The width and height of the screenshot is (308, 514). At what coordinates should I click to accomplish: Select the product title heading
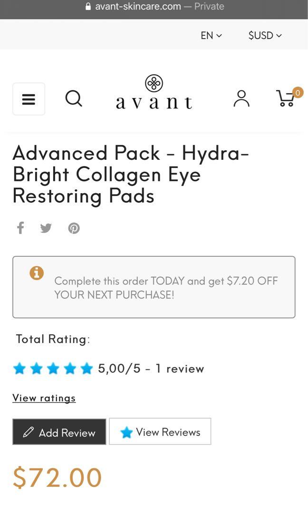pyautogui.click(x=131, y=174)
